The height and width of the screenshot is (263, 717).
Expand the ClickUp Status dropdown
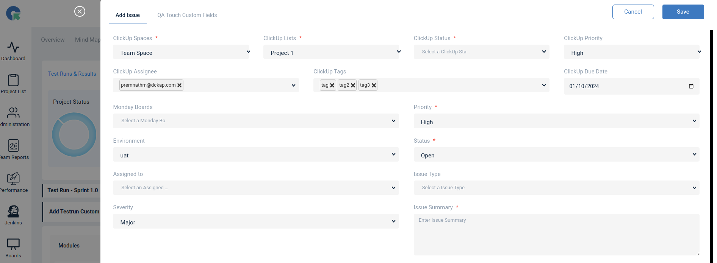481,52
